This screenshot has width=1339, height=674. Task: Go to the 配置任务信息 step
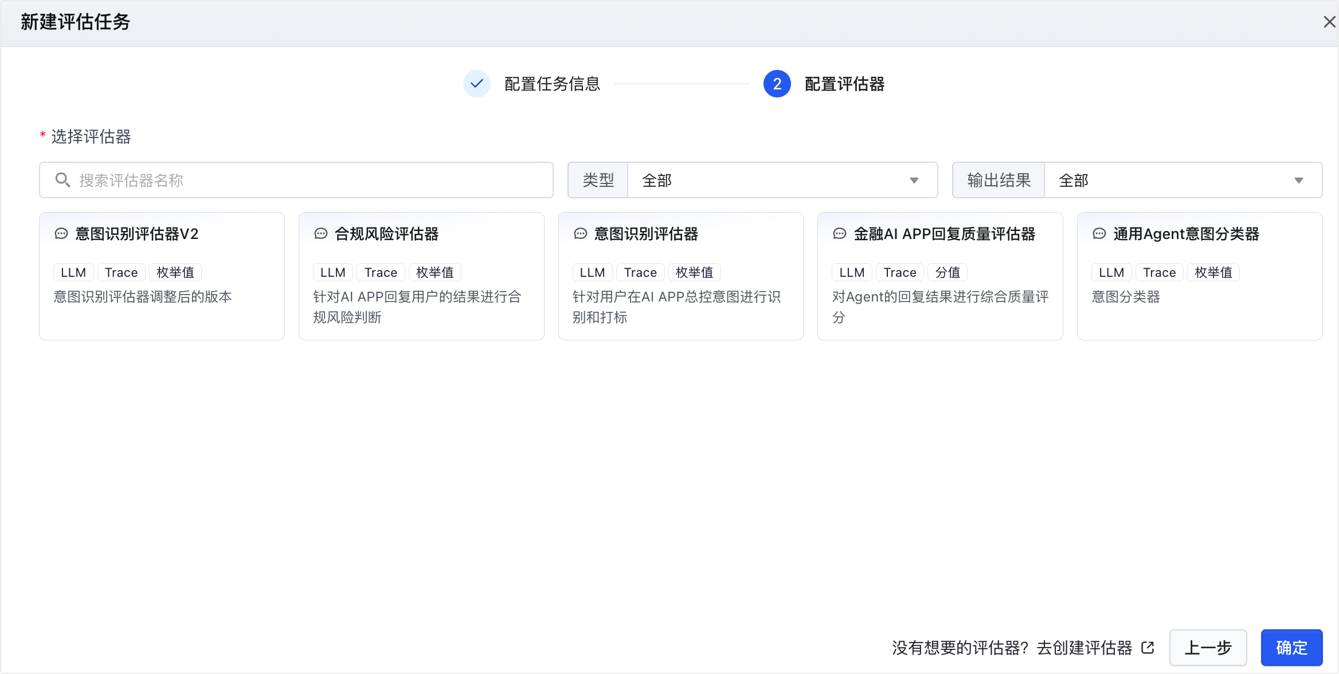click(x=552, y=84)
